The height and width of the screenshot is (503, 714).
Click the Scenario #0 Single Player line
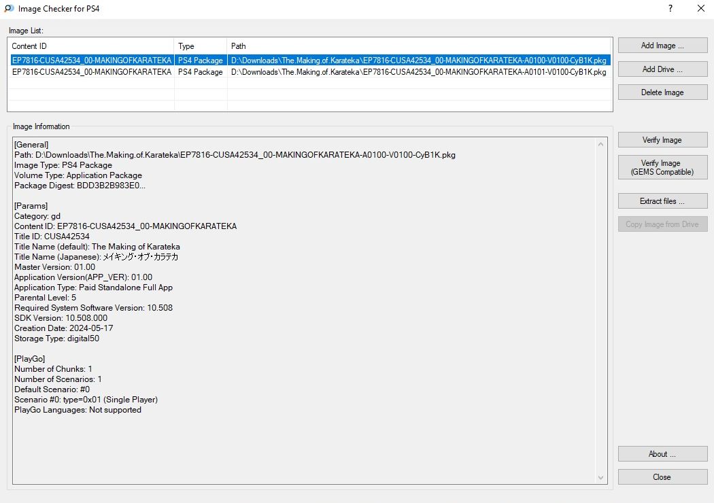[86, 399]
